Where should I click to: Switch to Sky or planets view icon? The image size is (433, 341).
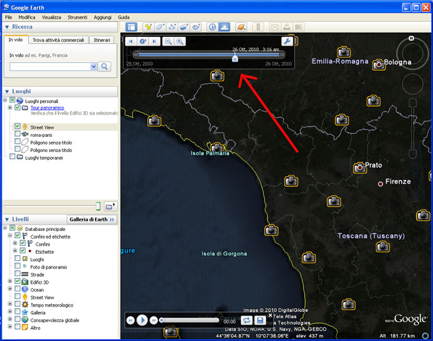pyautogui.click(x=241, y=27)
